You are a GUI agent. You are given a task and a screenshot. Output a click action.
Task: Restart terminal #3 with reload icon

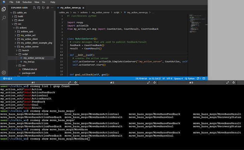[233, 82]
